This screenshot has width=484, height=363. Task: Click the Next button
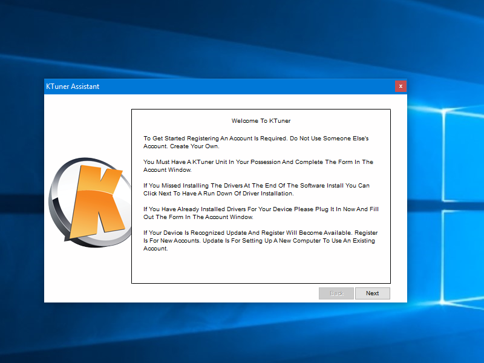click(373, 293)
